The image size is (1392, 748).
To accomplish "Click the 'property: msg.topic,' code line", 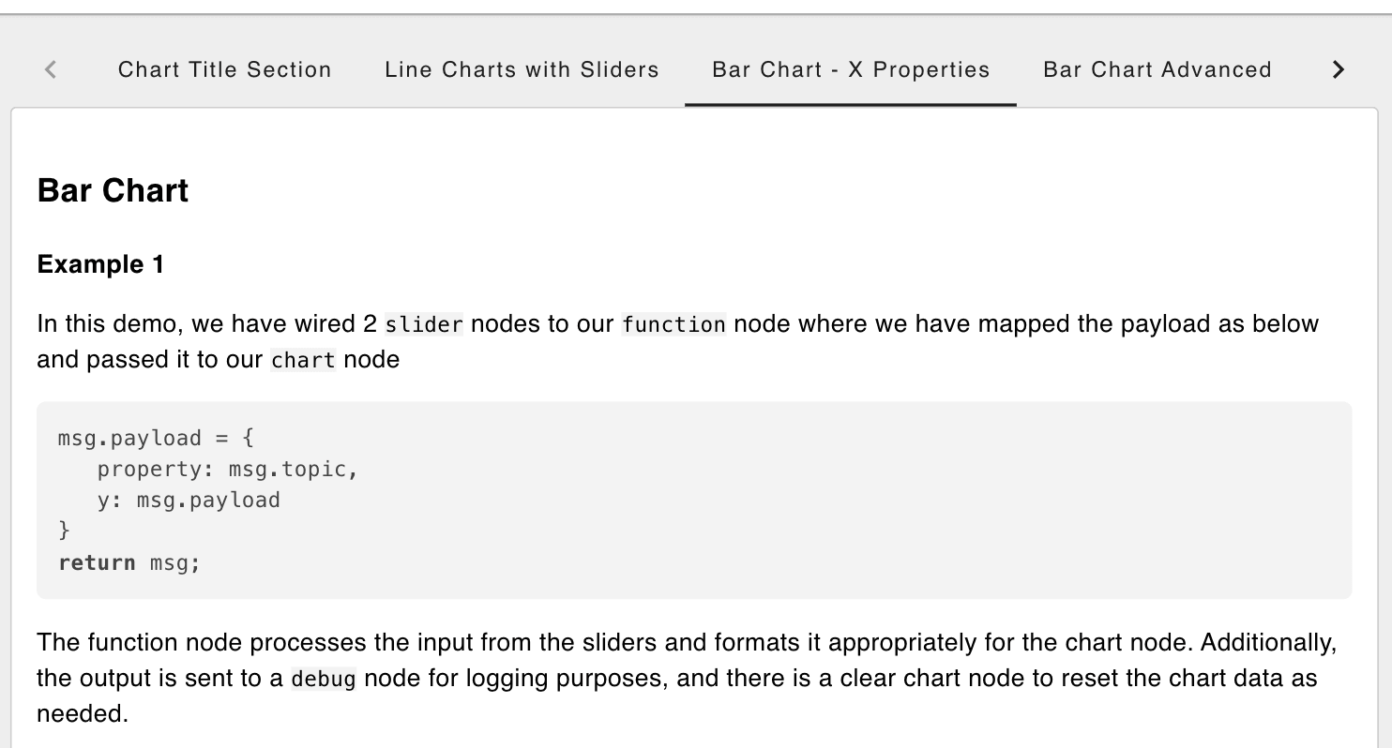I will pos(228,469).
